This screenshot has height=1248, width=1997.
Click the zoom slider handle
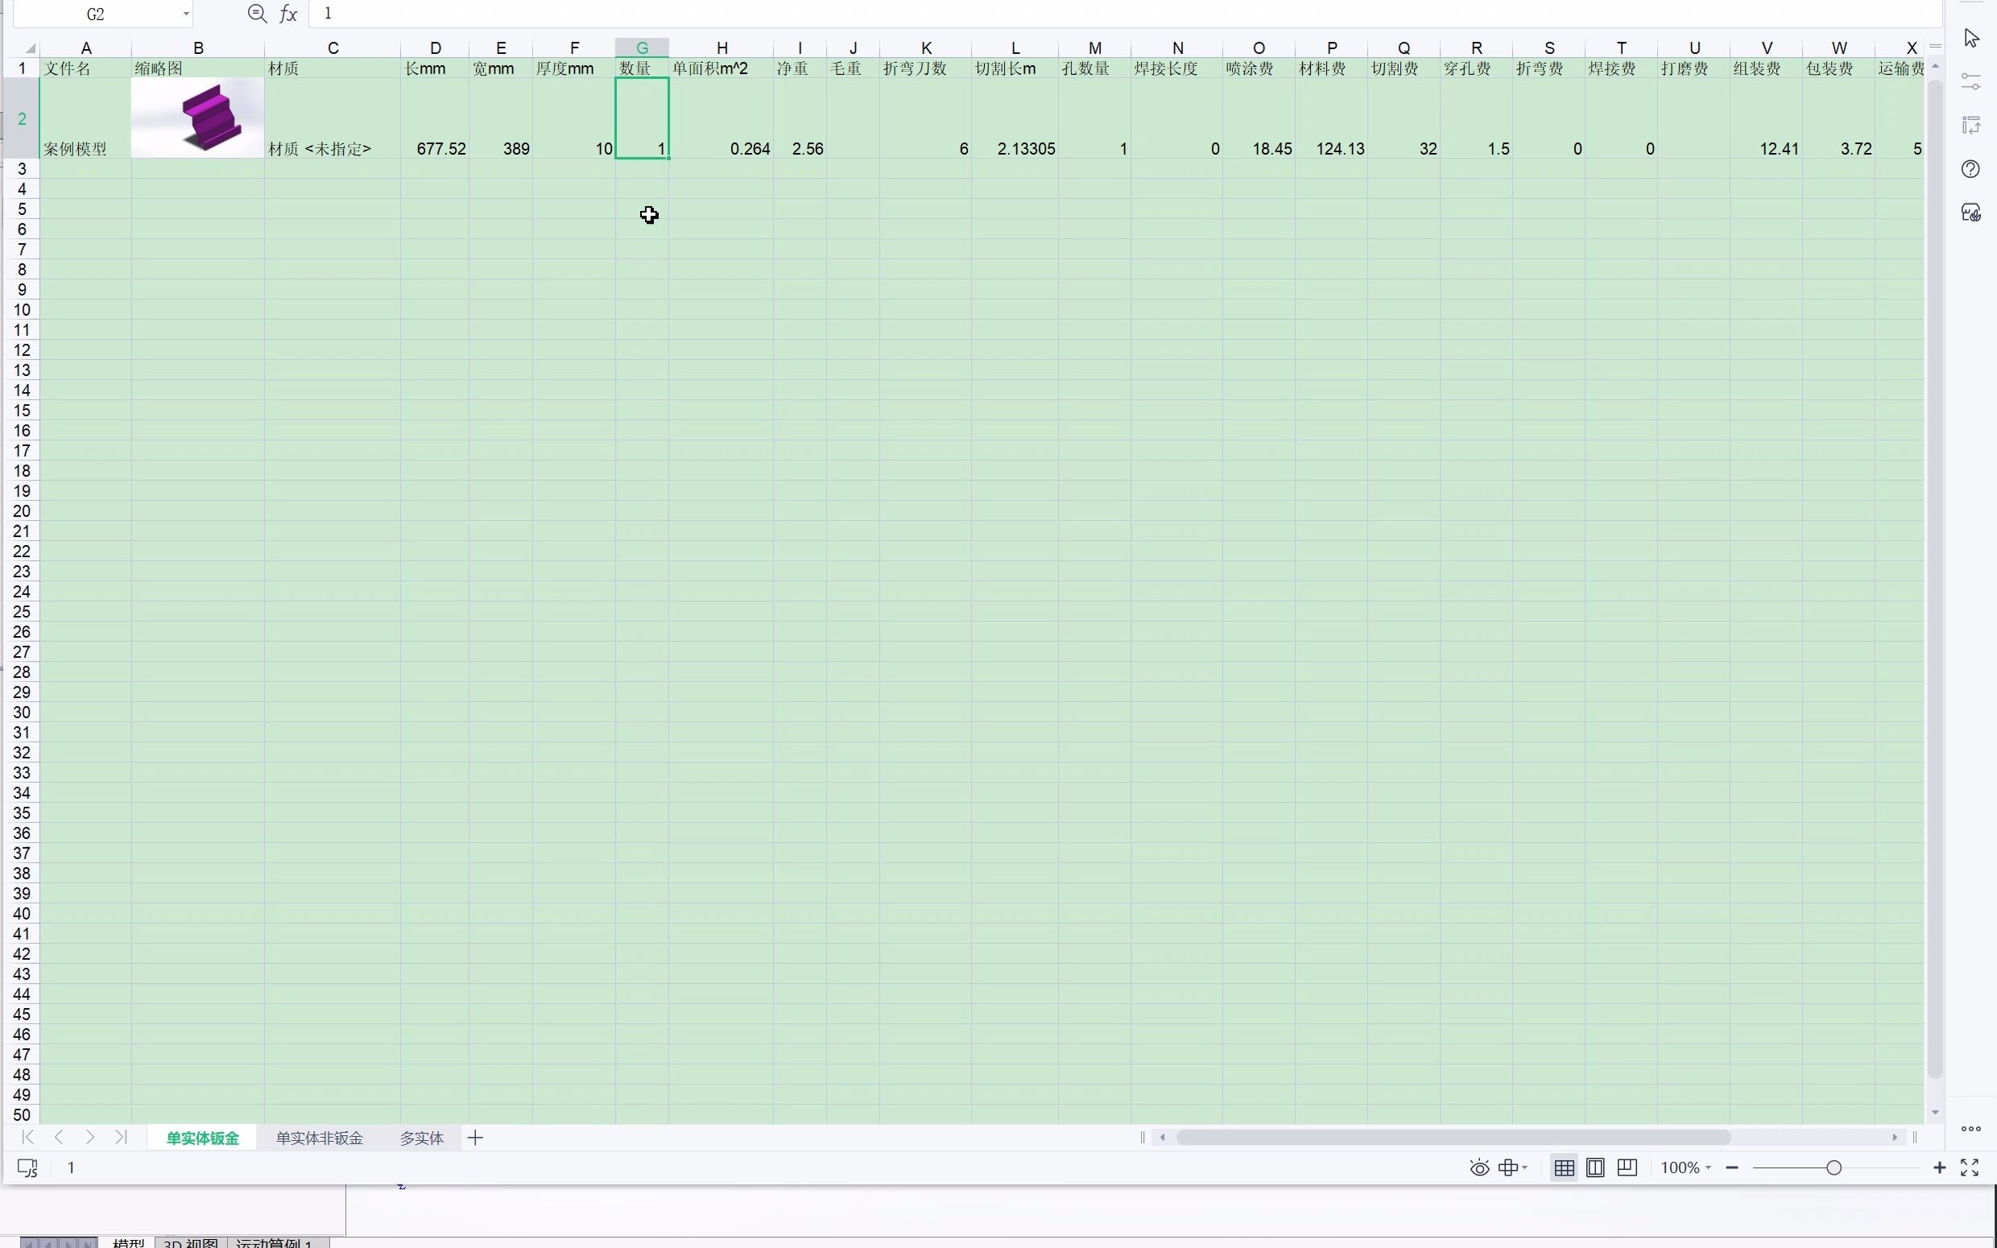click(x=1834, y=1167)
